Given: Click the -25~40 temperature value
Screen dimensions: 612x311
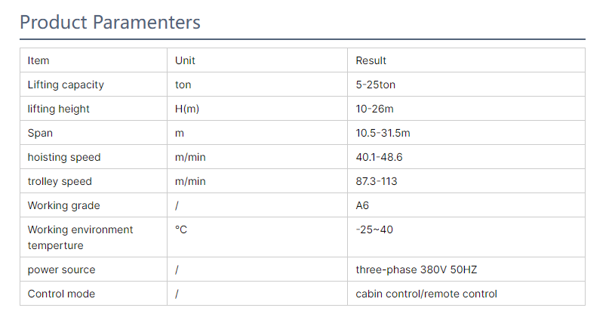Looking at the screenshot, I should pyautogui.click(x=374, y=229).
